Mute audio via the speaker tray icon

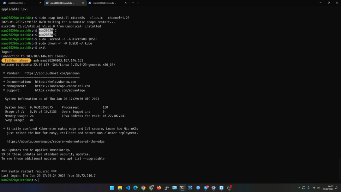(318, 188)
